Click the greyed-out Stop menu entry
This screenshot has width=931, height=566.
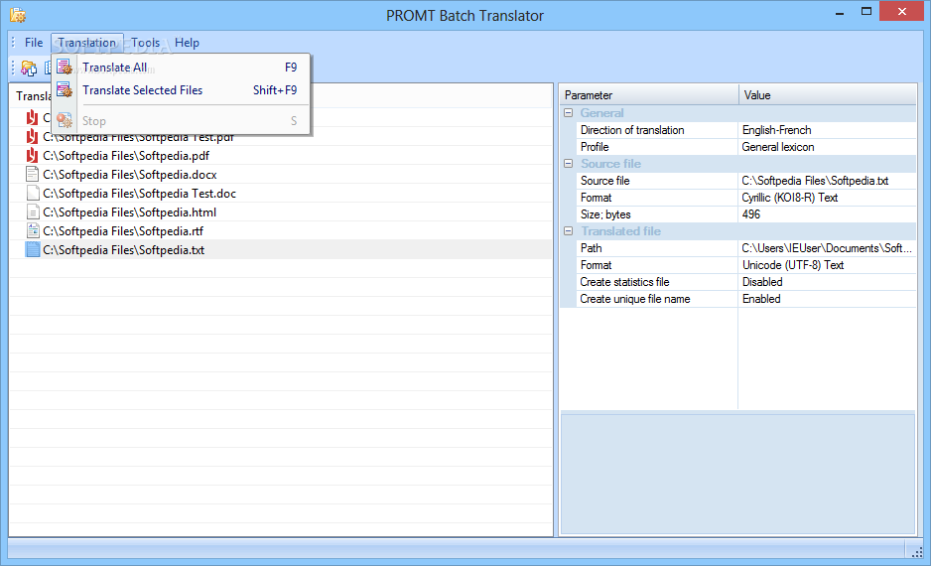click(x=181, y=120)
